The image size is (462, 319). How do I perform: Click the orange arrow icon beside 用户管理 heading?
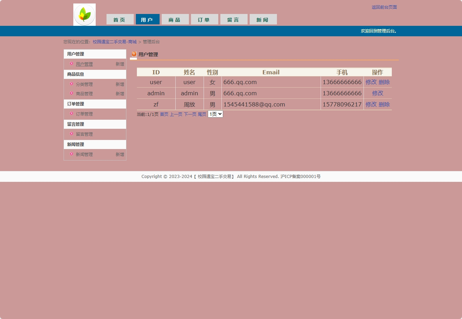coord(134,54)
